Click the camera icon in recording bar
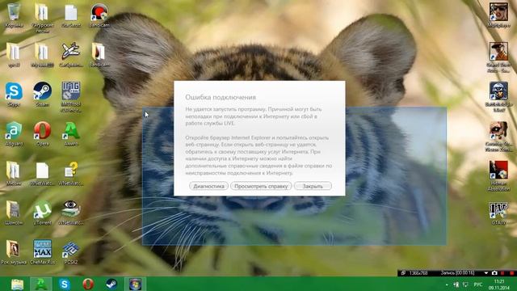This screenshot has width=517, height=291. (x=494, y=273)
